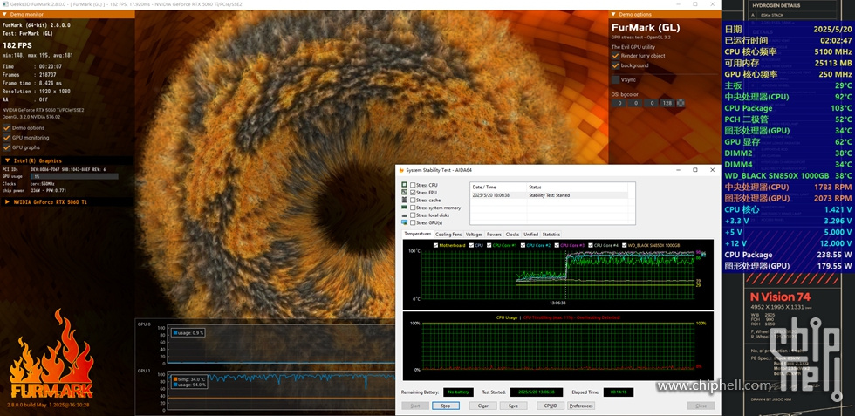Toggle the CPU temperature graph checkbox
This screenshot has height=416, width=855.
click(472, 245)
